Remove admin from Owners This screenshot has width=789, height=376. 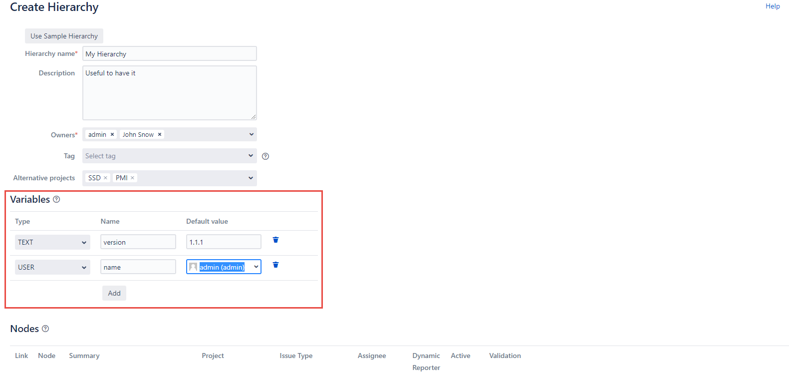(x=112, y=134)
